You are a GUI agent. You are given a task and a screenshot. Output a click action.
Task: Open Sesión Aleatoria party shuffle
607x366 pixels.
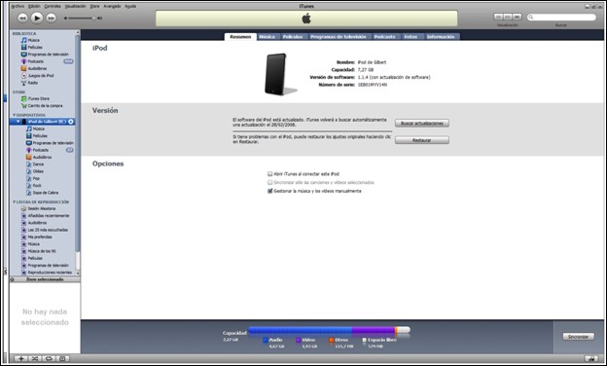(38, 208)
